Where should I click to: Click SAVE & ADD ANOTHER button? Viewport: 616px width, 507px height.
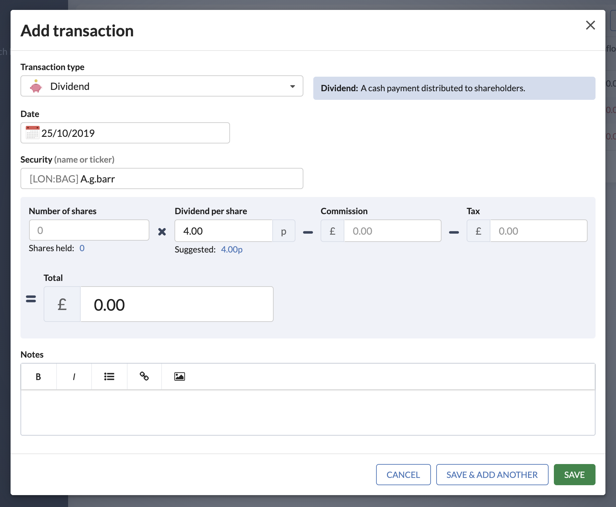[492, 475]
